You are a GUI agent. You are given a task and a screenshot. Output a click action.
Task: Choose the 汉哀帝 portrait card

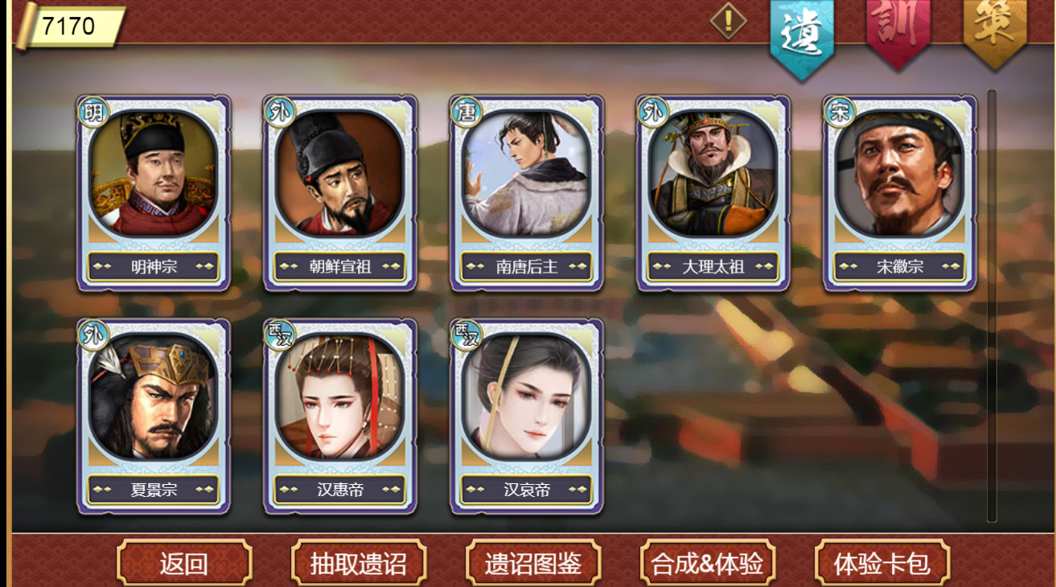coord(527,417)
